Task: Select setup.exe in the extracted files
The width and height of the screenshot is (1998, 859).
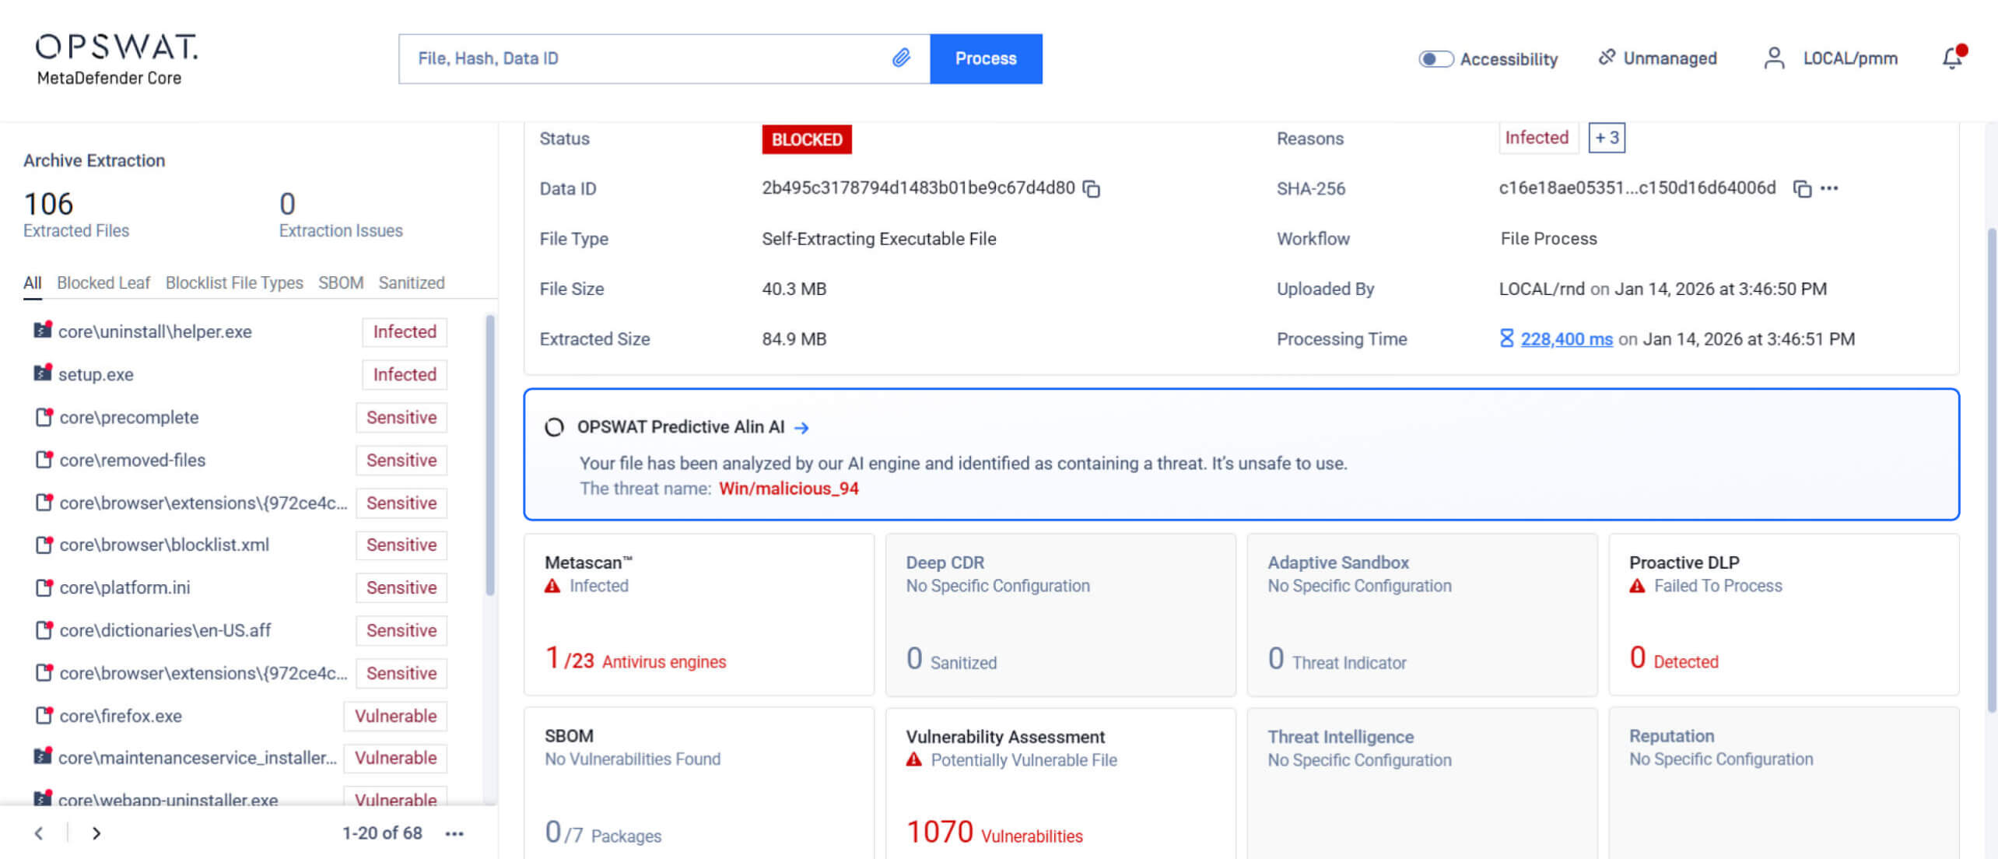Action: (96, 375)
